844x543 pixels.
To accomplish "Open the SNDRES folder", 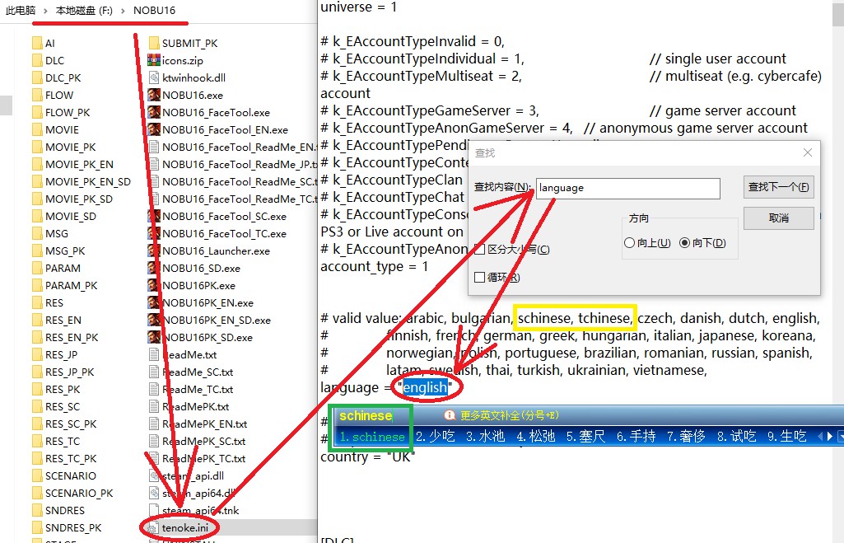I will click(58, 510).
